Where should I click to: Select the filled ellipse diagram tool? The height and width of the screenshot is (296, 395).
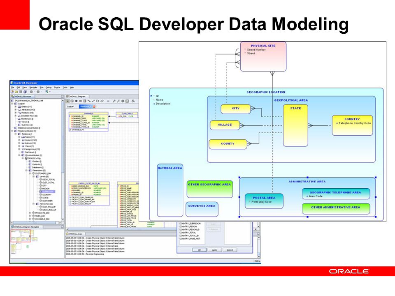[x=76, y=101]
